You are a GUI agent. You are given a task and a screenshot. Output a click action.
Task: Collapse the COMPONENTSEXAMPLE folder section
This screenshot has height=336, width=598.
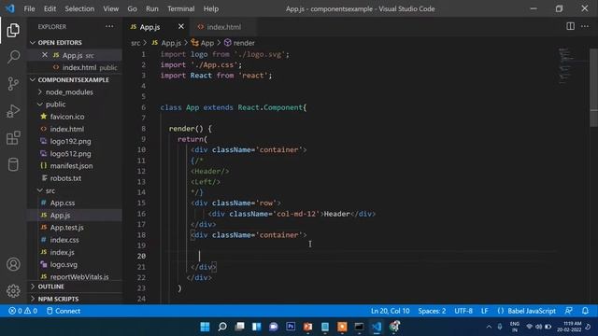75,79
